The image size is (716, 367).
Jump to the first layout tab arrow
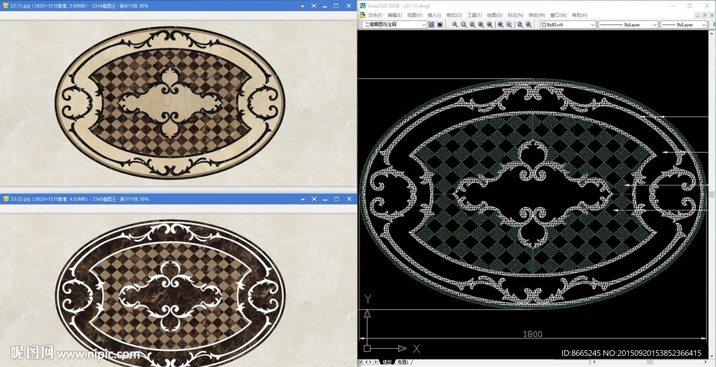(361, 362)
